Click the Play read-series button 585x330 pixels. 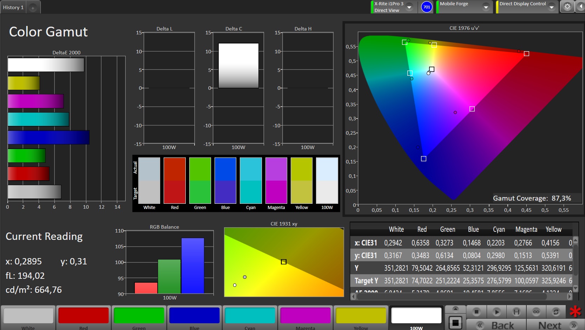tap(496, 311)
